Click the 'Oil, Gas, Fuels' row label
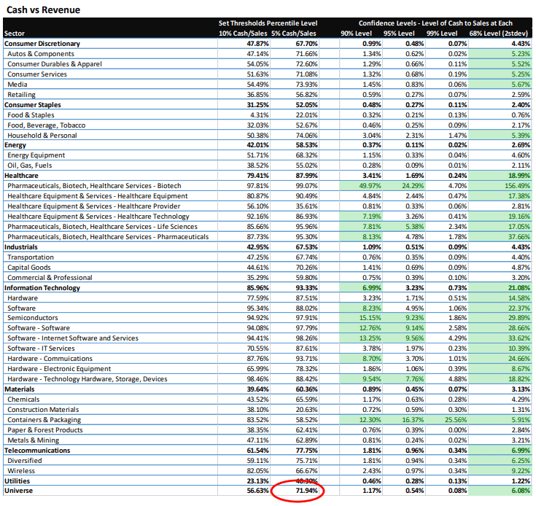536x506 pixels. 30,166
